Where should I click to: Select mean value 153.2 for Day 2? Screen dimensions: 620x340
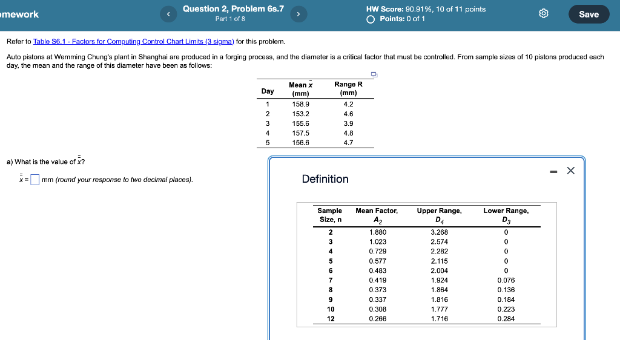300,114
